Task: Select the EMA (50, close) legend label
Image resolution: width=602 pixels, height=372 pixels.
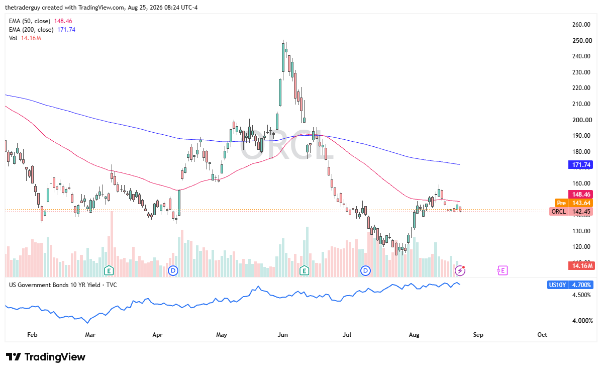Action: [x=30, y=21]
